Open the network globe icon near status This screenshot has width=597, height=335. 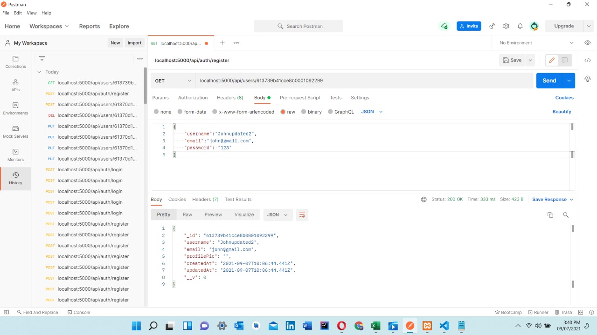[x=423, y=199]
